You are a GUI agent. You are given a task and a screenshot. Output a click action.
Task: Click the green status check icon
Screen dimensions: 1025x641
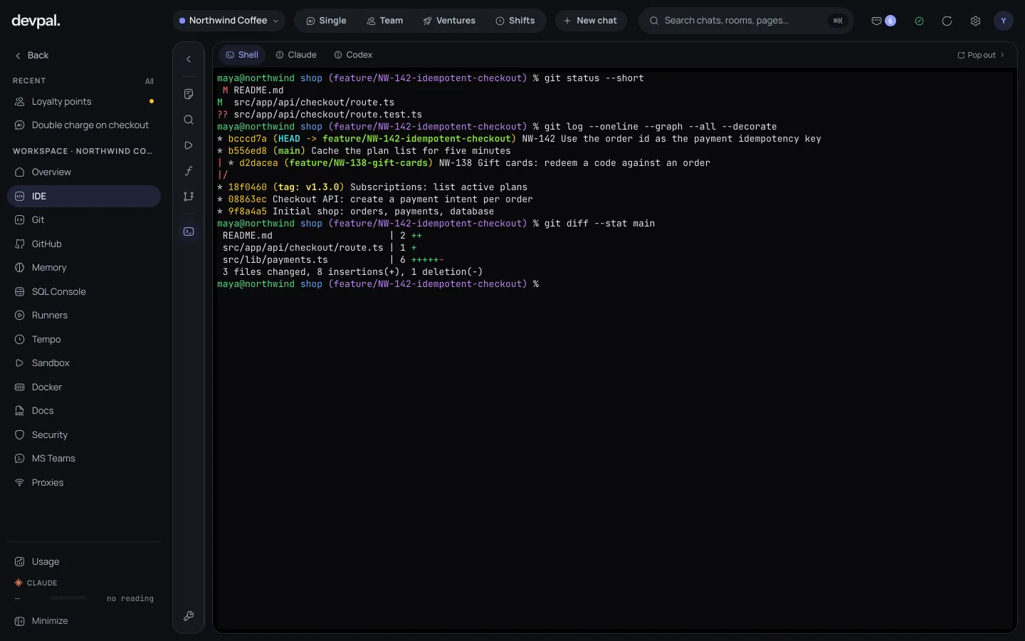(919, 21)
